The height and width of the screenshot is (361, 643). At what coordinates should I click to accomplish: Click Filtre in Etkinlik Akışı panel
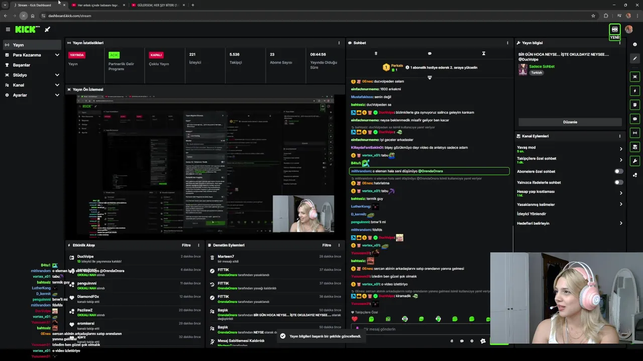(x=186, y=245)
